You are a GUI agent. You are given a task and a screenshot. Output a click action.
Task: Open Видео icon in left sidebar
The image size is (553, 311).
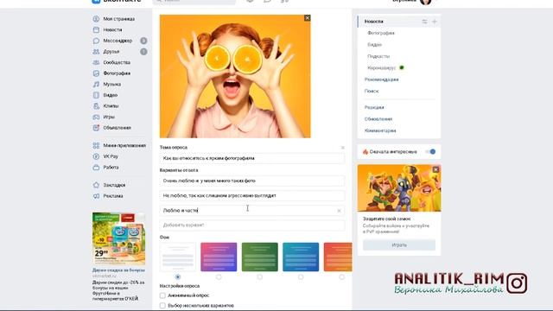point(96,95)
